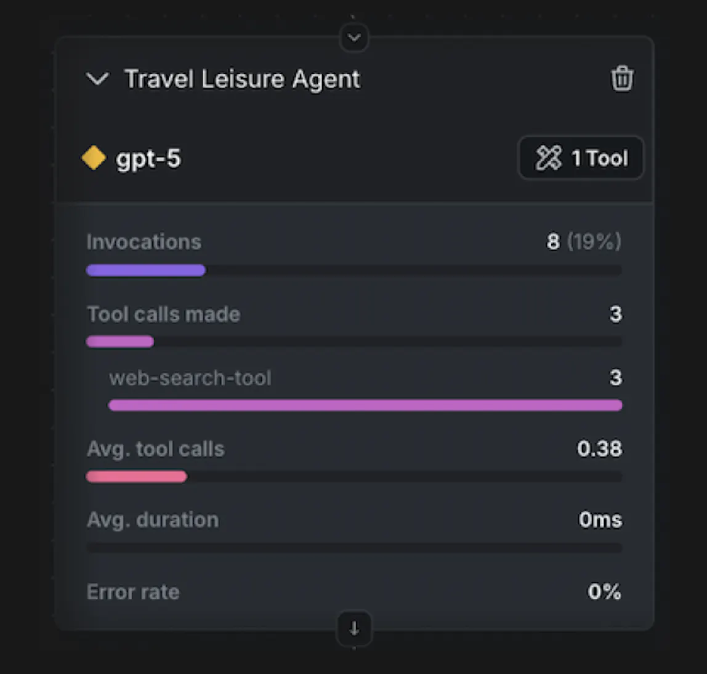The width and height of the screenshot is (707, 674).
Task: Click the Error rate label
Action: coord(133,592)
